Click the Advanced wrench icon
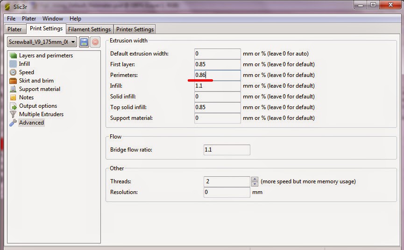Image resolution: width=404 pixels, height=250 pixels. coord(13,123)
